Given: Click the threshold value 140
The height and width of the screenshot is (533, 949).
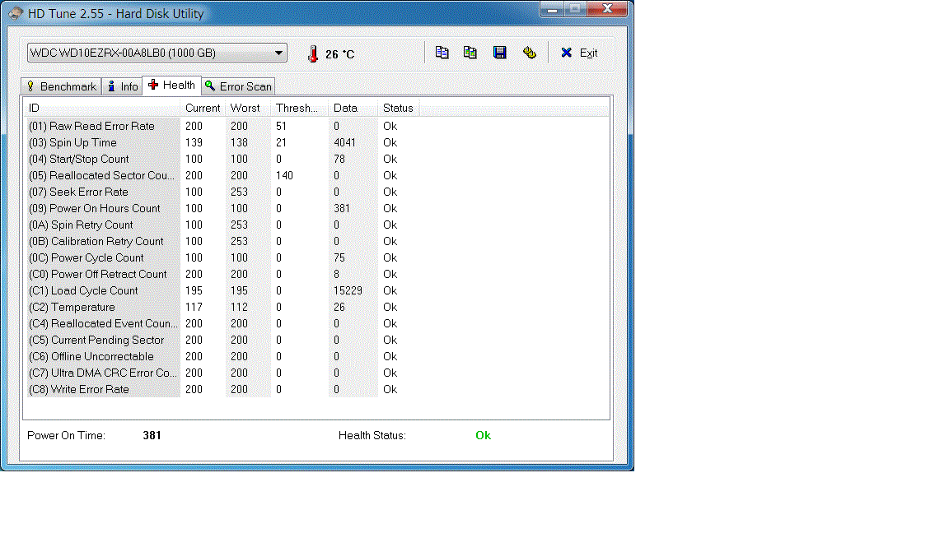Looking at the screenshot, I should 284,175.
